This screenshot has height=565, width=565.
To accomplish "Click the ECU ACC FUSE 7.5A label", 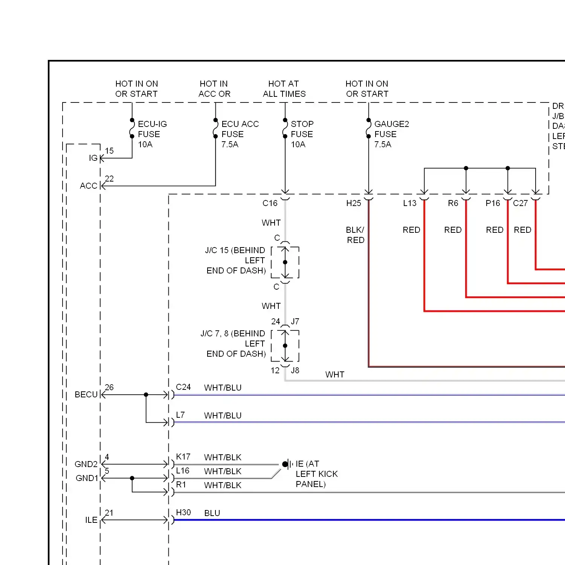I will point(240,134).
